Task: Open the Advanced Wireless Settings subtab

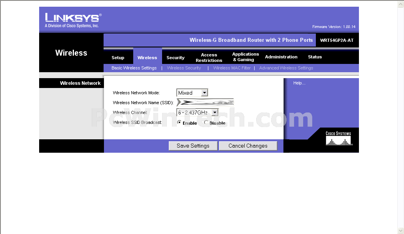Action: (x=286, y=68)
